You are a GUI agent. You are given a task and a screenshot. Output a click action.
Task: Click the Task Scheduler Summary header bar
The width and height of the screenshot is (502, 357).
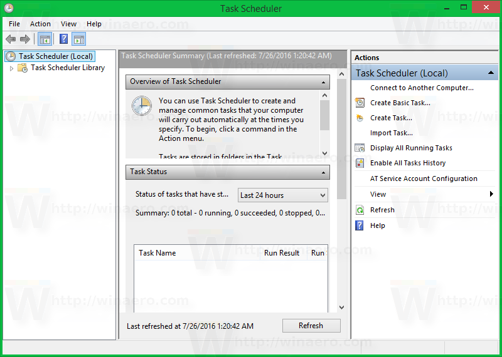[x=233, y=58]
